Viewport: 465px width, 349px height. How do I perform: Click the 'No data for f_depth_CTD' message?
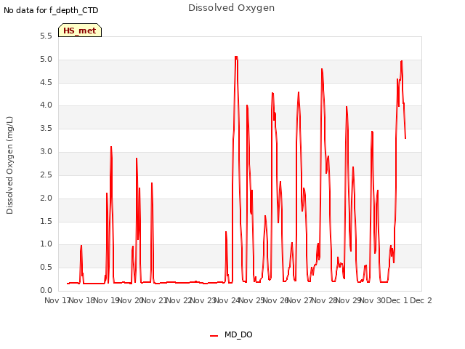tap(51, 10)
